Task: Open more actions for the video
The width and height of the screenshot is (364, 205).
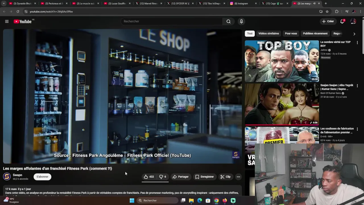Action: 238,177
